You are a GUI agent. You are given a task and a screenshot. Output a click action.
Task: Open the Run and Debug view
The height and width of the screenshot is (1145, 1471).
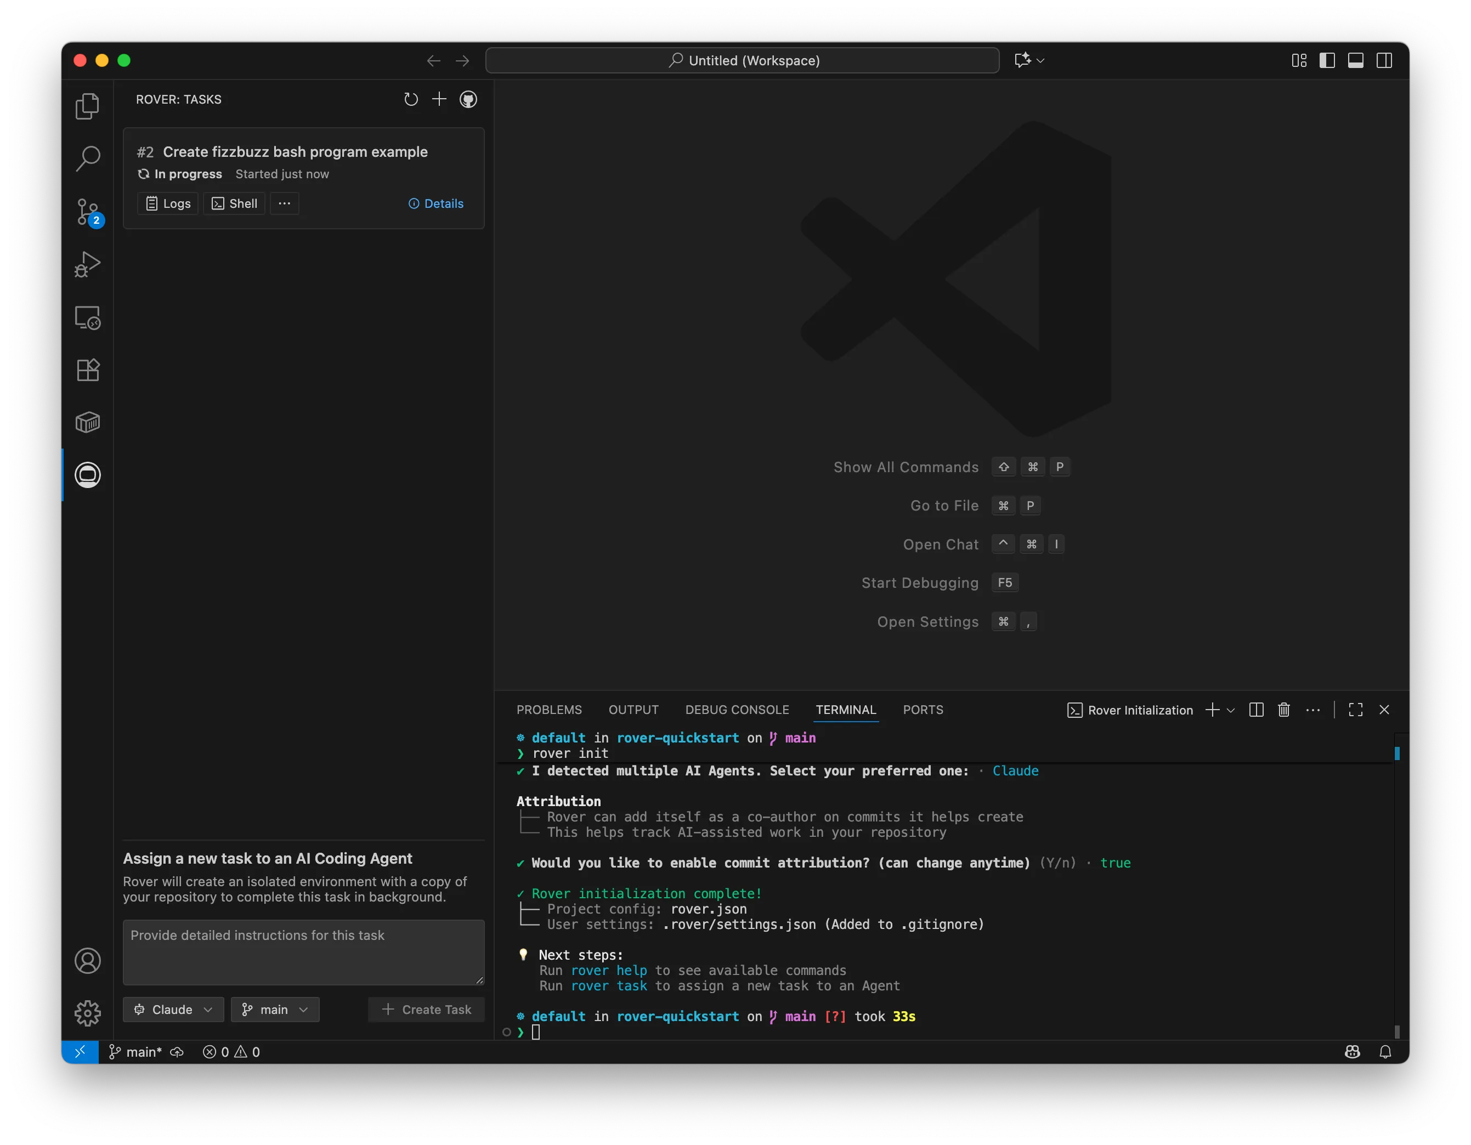click(88, 264)
